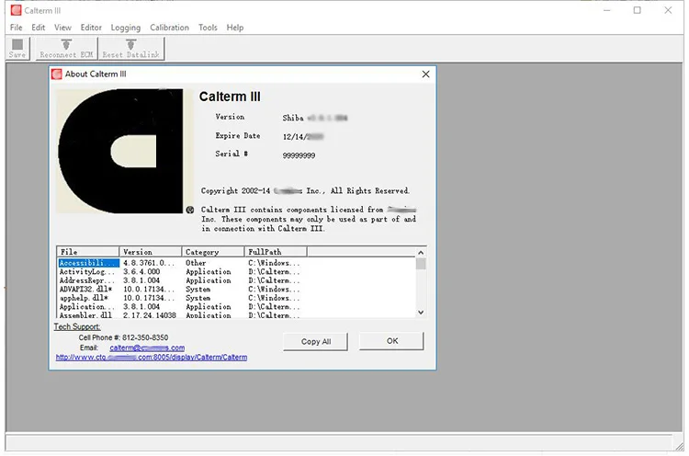Open the Editor menu
Image resolution: width=689 pixels, height=456 pixels.
pyautogui.click(x=91, y=28)
